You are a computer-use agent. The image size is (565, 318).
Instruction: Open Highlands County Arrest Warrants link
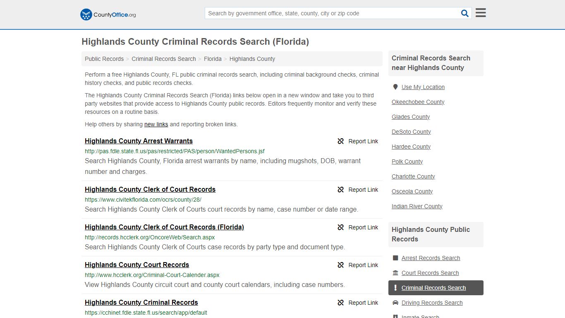[139, 141]
